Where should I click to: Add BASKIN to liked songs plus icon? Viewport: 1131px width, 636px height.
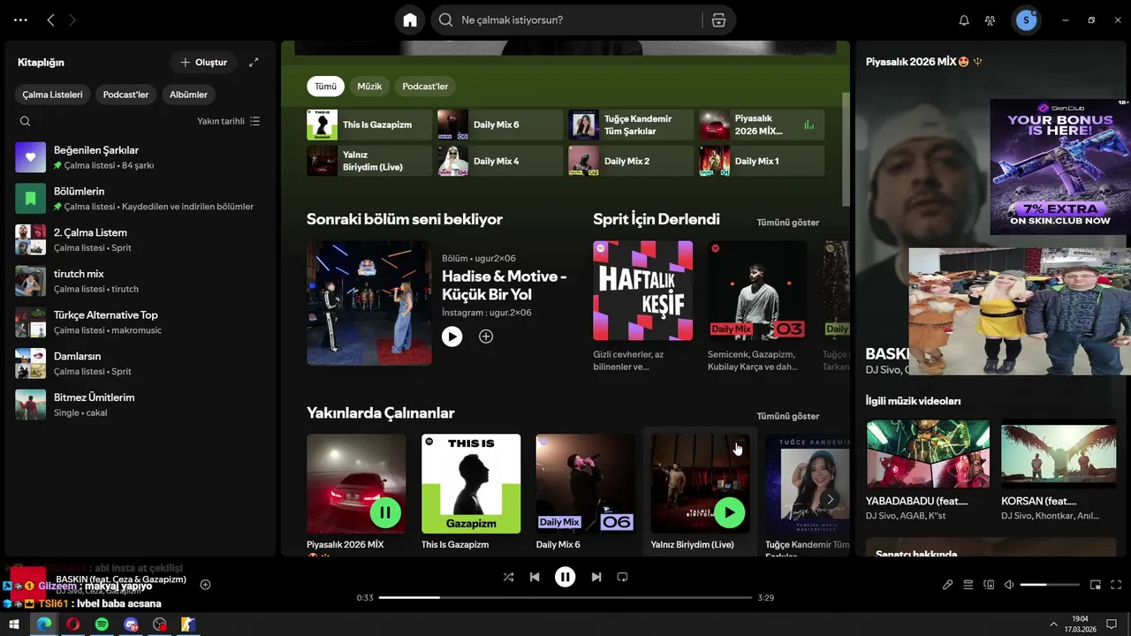[205, 585]
